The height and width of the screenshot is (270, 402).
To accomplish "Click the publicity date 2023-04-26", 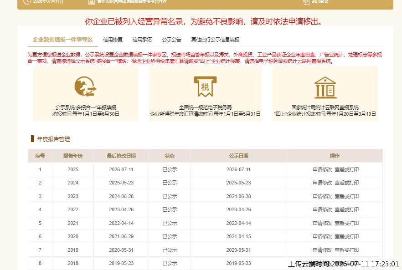I will pyautogui.click(x=239, y=209).
